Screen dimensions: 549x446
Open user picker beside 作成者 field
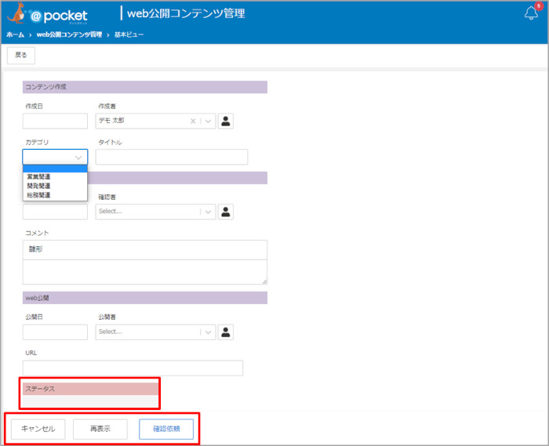[x=226, y=121]
